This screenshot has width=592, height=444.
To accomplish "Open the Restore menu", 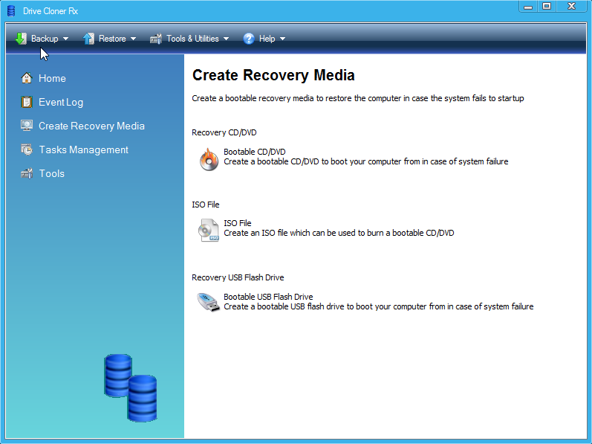I will 109,39.
